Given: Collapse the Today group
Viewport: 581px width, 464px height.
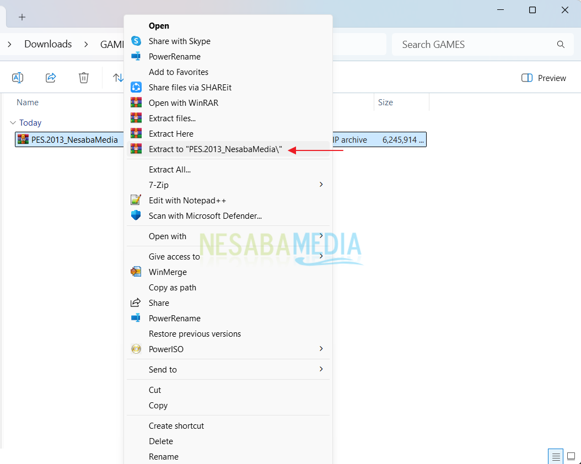Looking at the screenshot, I should pyautogui.click(x=13, y=122).
